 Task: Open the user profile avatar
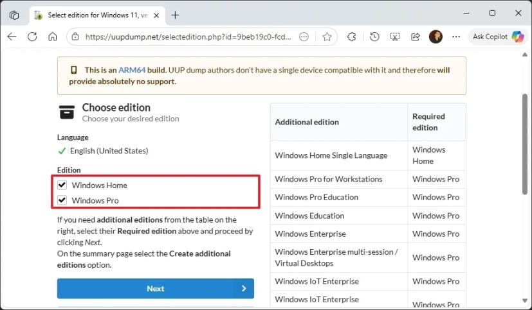[x=436, y=37]
